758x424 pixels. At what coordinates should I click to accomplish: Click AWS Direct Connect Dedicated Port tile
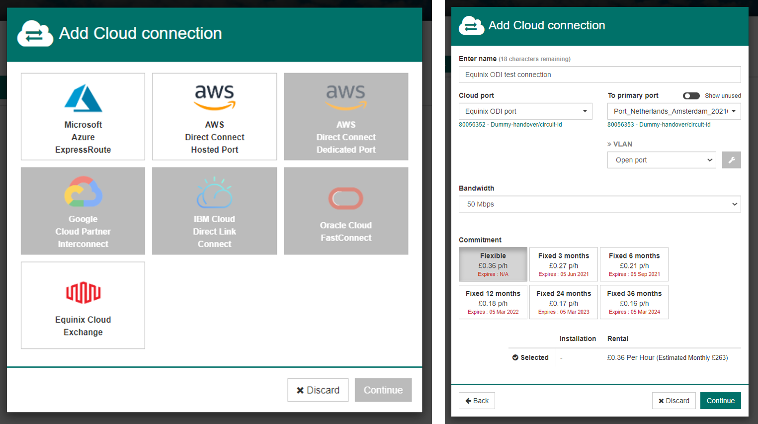tap(346, 117)
